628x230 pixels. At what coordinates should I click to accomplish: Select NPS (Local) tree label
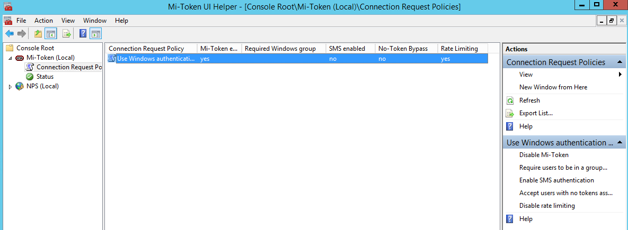[42, 86]
